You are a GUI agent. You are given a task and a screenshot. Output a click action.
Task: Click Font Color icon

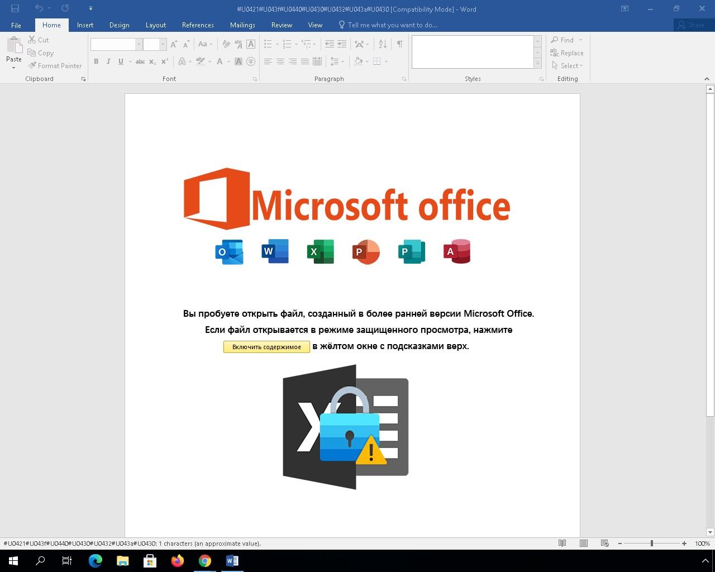[x=220, y=61]
